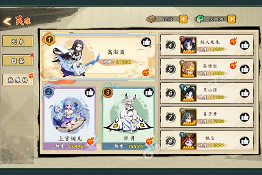Like 姜子牙 in rank 7 row

pyautogui.click(x=245, y=117)
